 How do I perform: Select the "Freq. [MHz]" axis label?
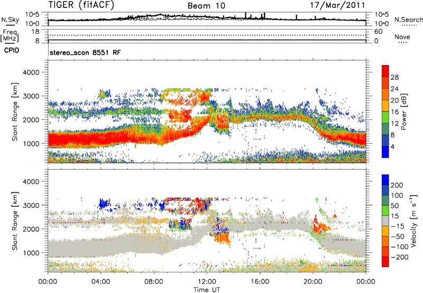click(x=10, y=36)
